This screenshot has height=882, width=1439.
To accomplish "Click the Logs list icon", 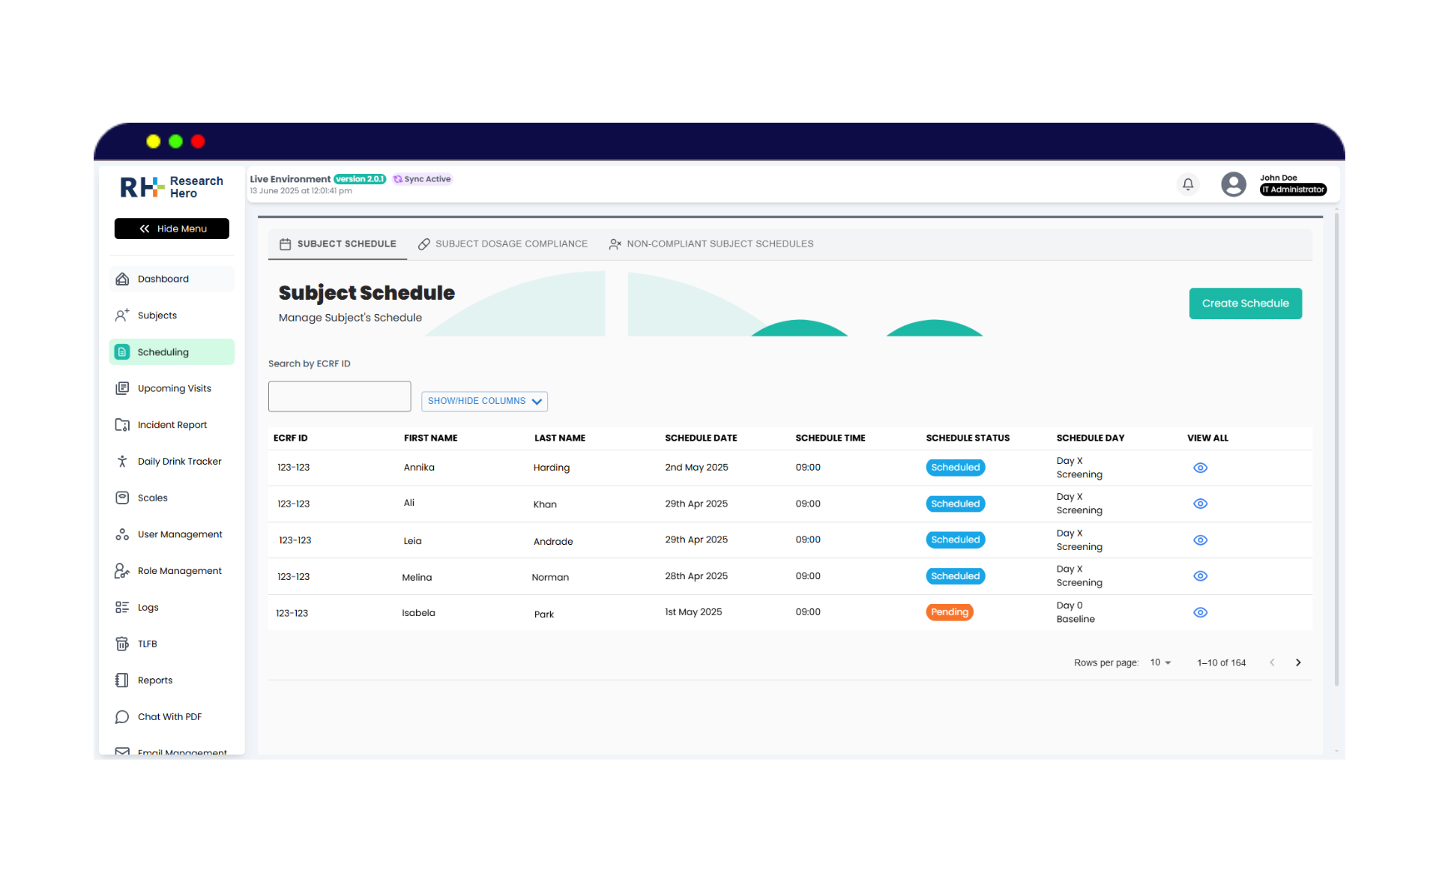I will pos(122,607).
